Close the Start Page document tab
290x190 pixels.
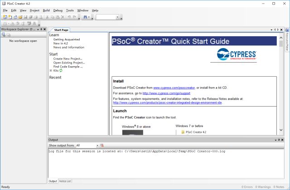pyautogui.click(x=281, y=30)
